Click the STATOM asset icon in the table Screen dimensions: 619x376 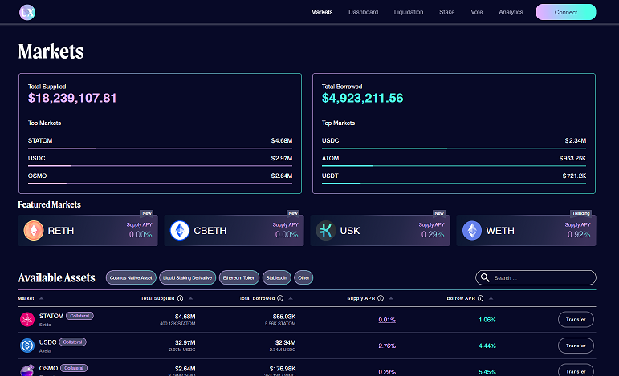(27, 319)
